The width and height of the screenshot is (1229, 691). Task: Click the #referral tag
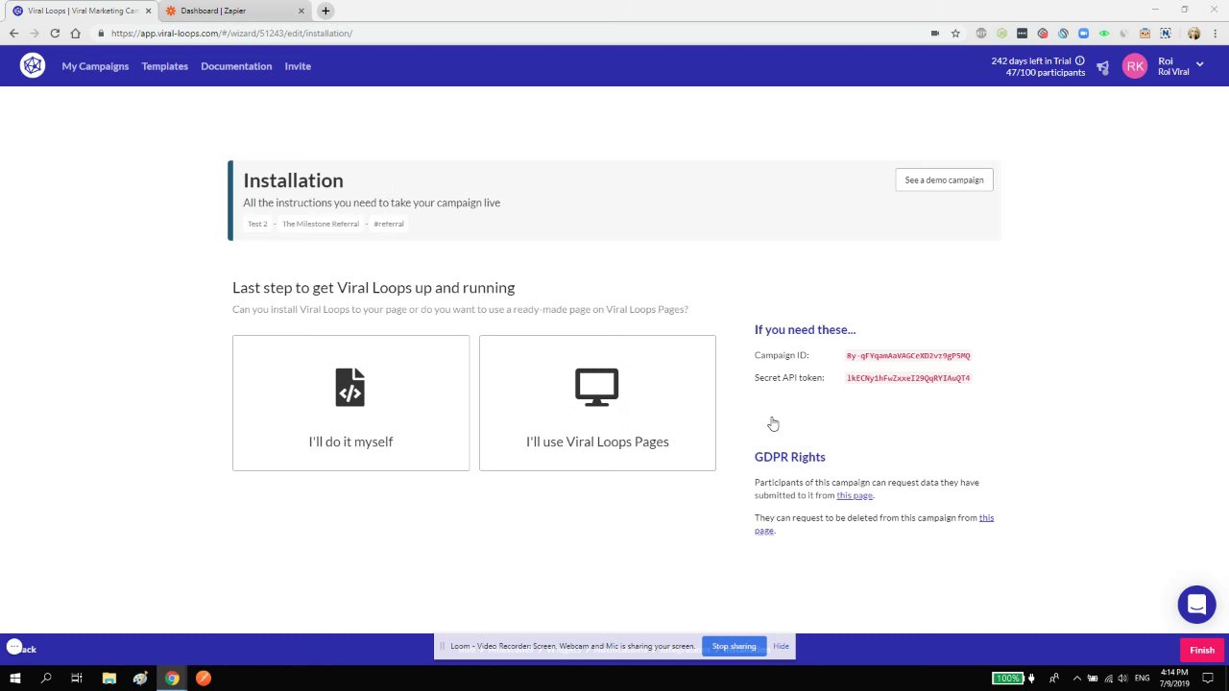coord(389,224)
